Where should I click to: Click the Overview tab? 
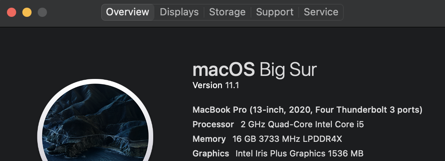(127, 12)
